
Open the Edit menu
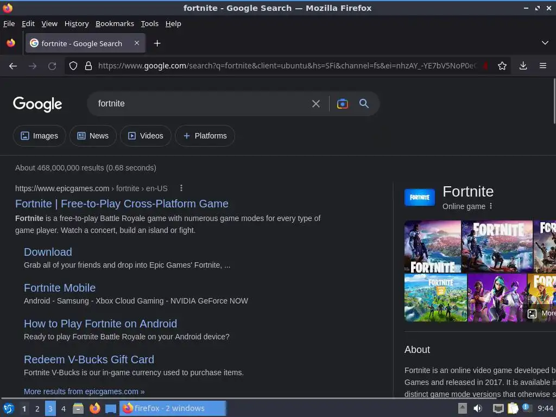(28, 23)
